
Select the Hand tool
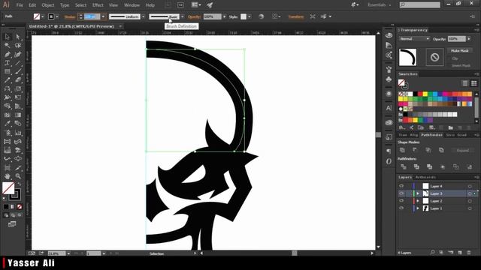(x=7, y=176)
